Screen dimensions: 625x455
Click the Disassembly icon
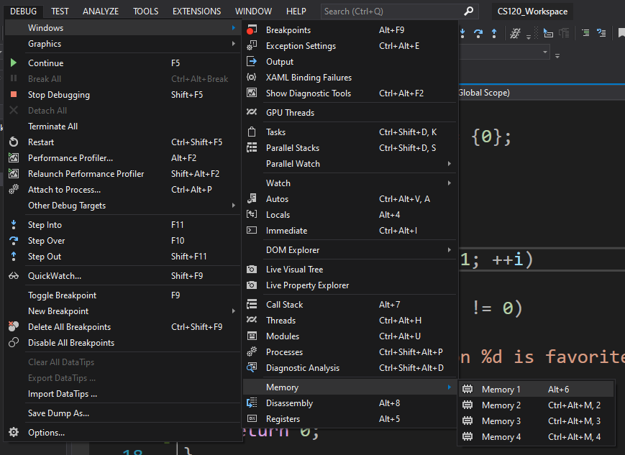pyautogui.click(x=252, y=403)
